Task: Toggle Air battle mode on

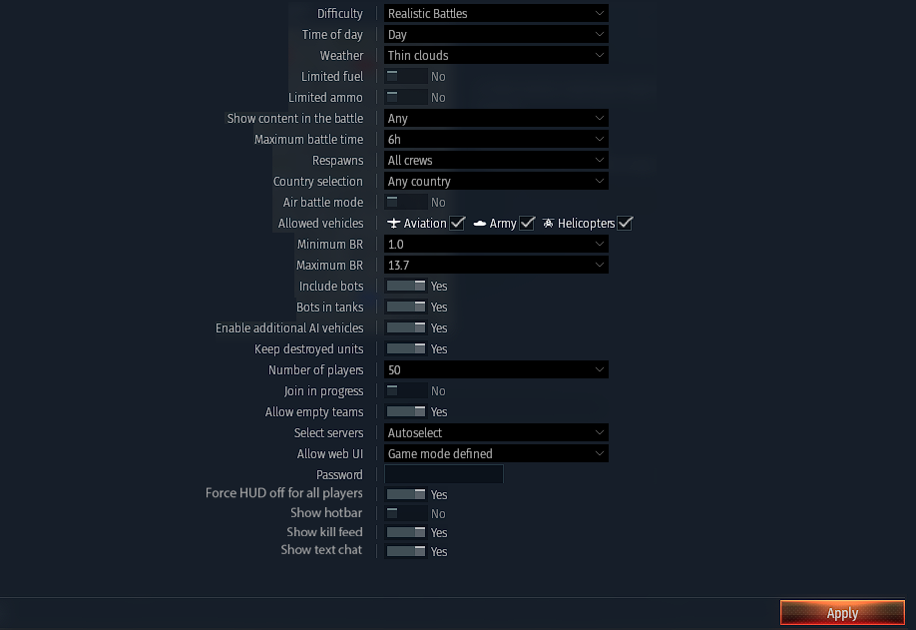Action: [406, 203]
